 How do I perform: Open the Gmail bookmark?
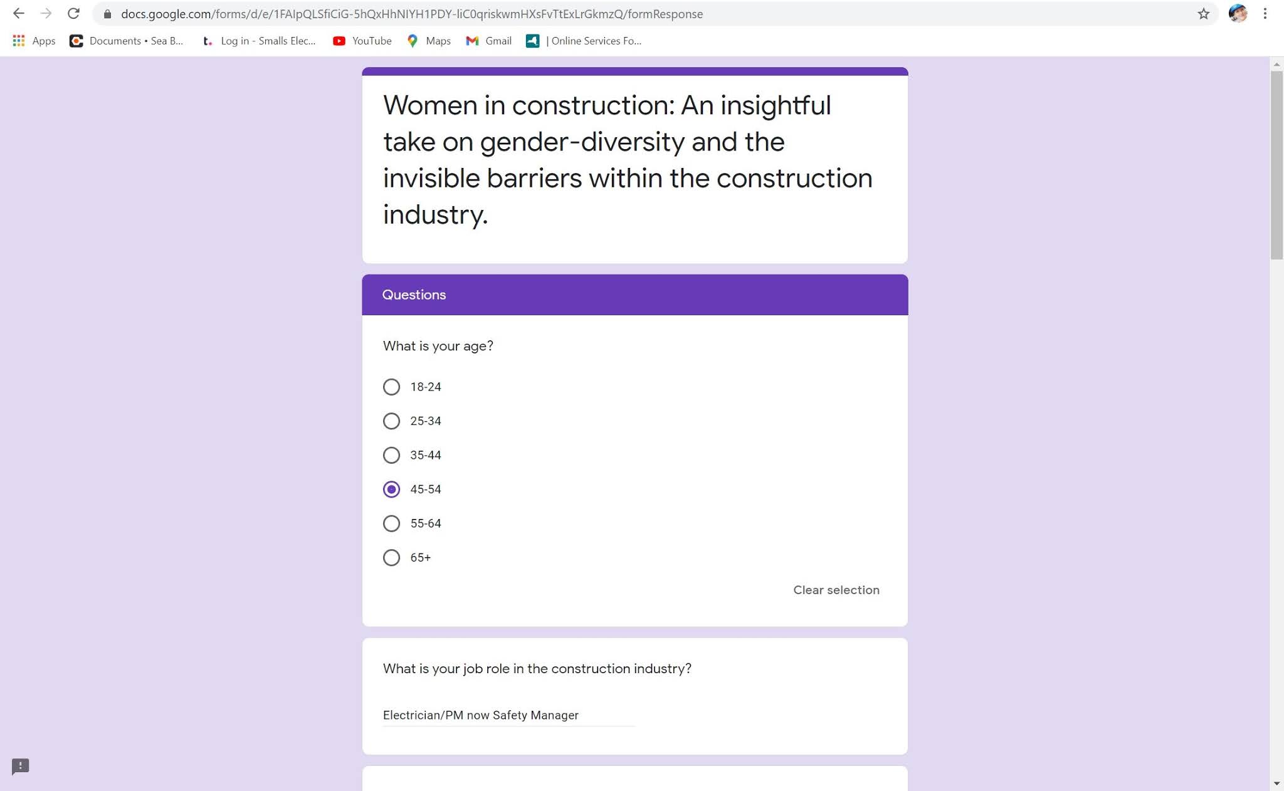click(x=489, y=41)
